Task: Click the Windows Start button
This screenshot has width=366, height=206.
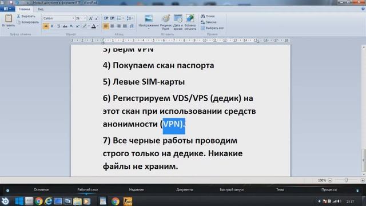Action: pyautogui.click(x=19, y=201)
